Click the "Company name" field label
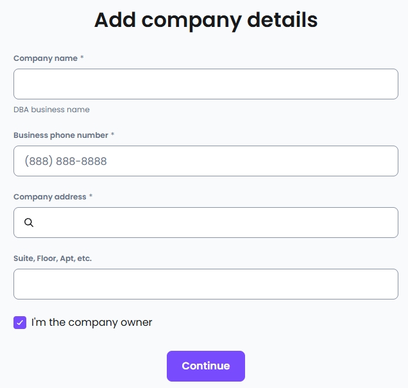 [x=45, y=58]
